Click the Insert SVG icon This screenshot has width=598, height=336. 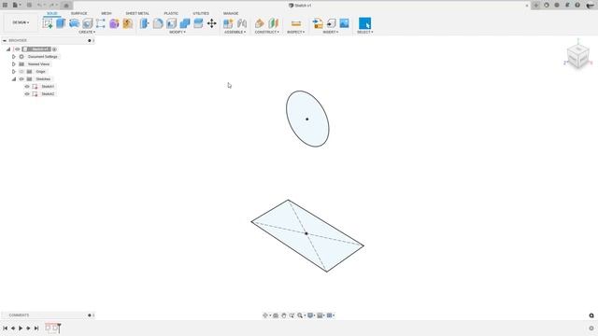pos(331,23)
